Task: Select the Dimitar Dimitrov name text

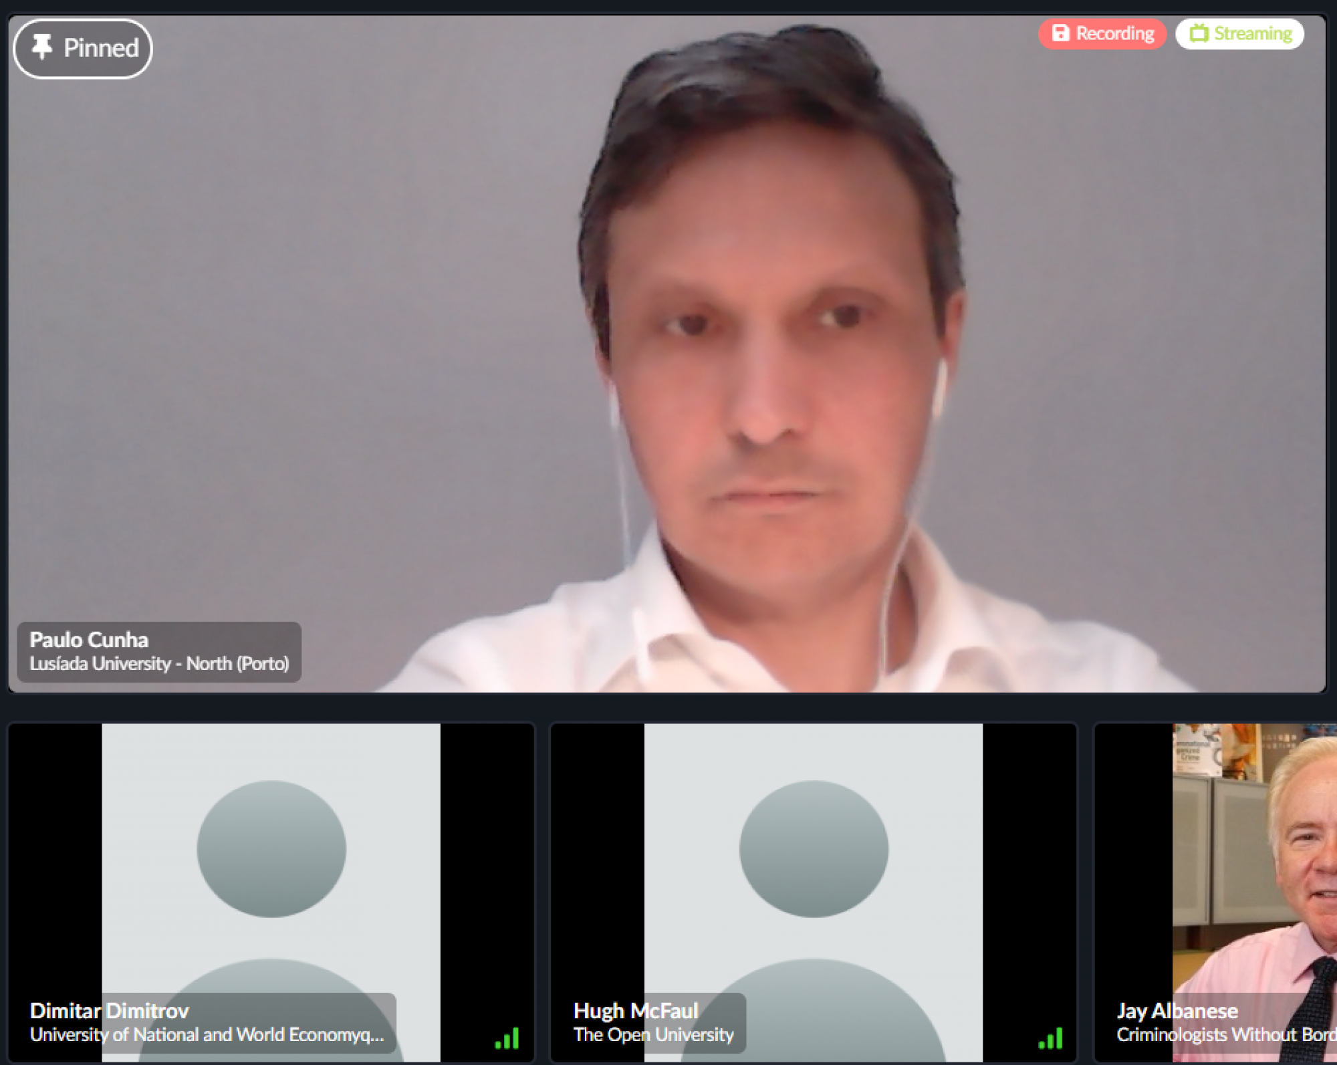Action: click(x=109, y=1011)
